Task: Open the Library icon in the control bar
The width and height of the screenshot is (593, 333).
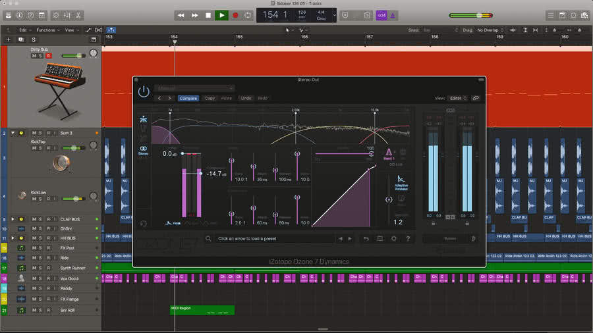Action: [x=9, y=16]
